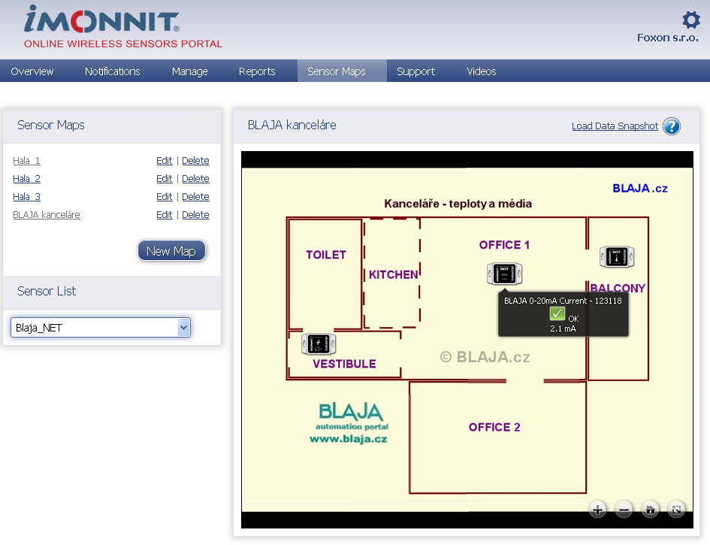Click the 2.1 mA reading in tooltip

coord(563,329)
